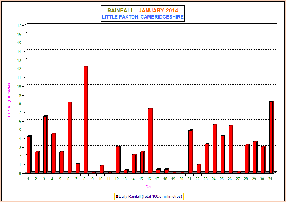The width and height of the screenshot is (286, 202).
Task: Select the rainfall bar for date 28
Action: pyautogui.click(x=247, y=159)
